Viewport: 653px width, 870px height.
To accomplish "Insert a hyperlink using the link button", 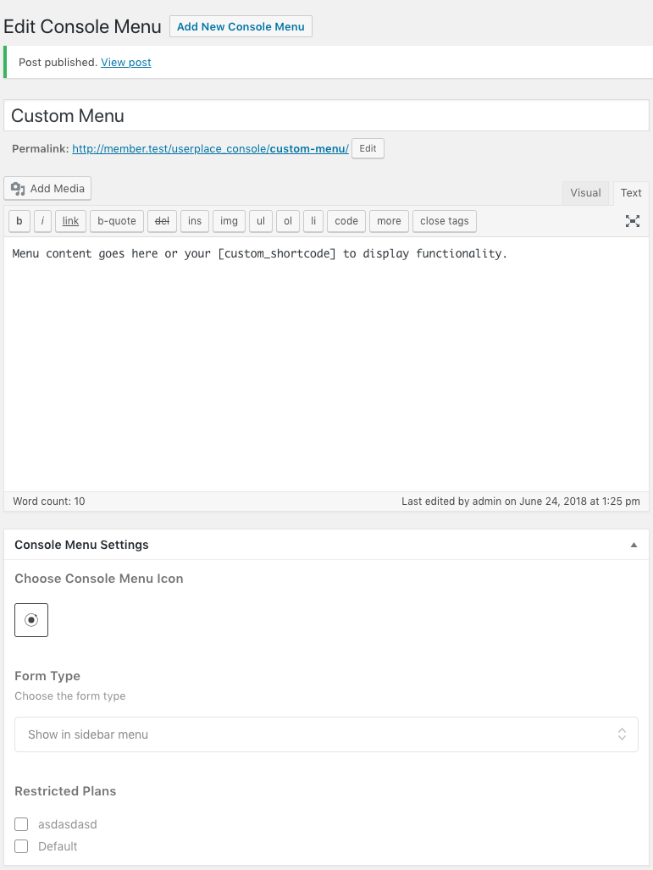I will [70, 221].
